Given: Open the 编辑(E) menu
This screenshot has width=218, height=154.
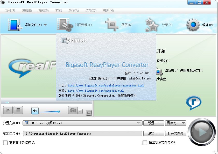Looking at the screenshot, I should point(27,11).
